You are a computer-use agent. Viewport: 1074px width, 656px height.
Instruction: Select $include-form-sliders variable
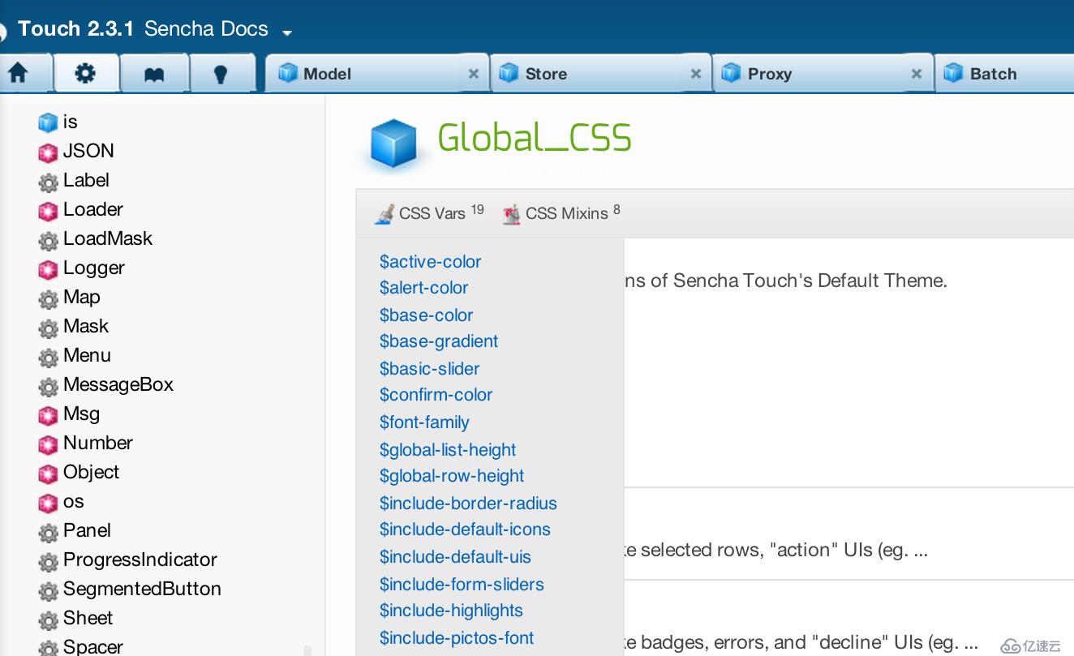click(x=462, y=585)
